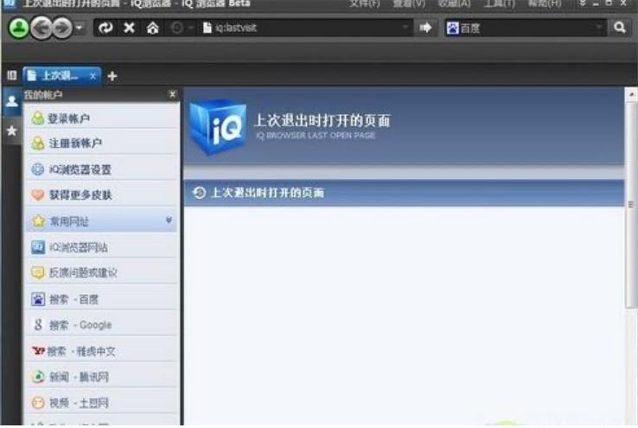
Task: Open 反馈问题或建议 link
Action: click(x=102, y=272)
